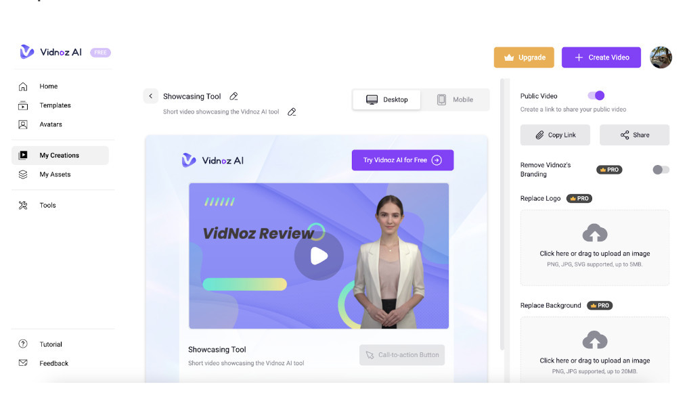The width and height of the screenshot is (689, 399).
Task: Switch to Desktop preview tab
Action: [386, 99]
